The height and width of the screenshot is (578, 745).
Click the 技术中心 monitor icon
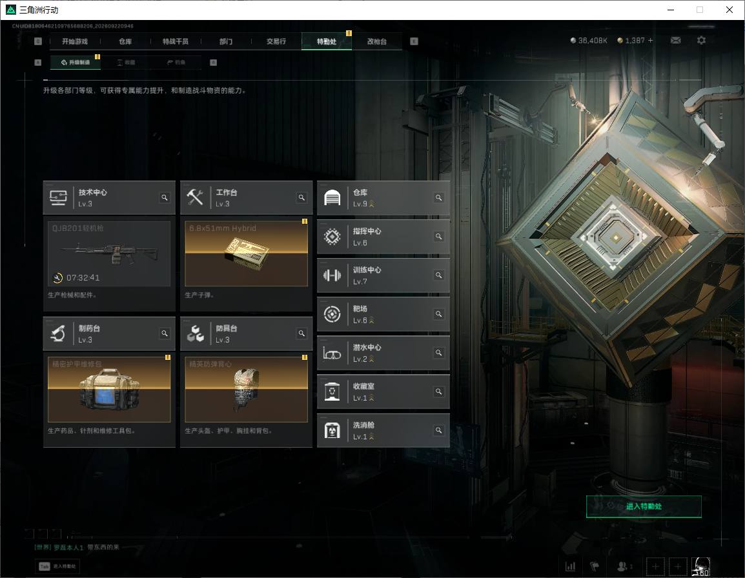(x=59, y=197)
